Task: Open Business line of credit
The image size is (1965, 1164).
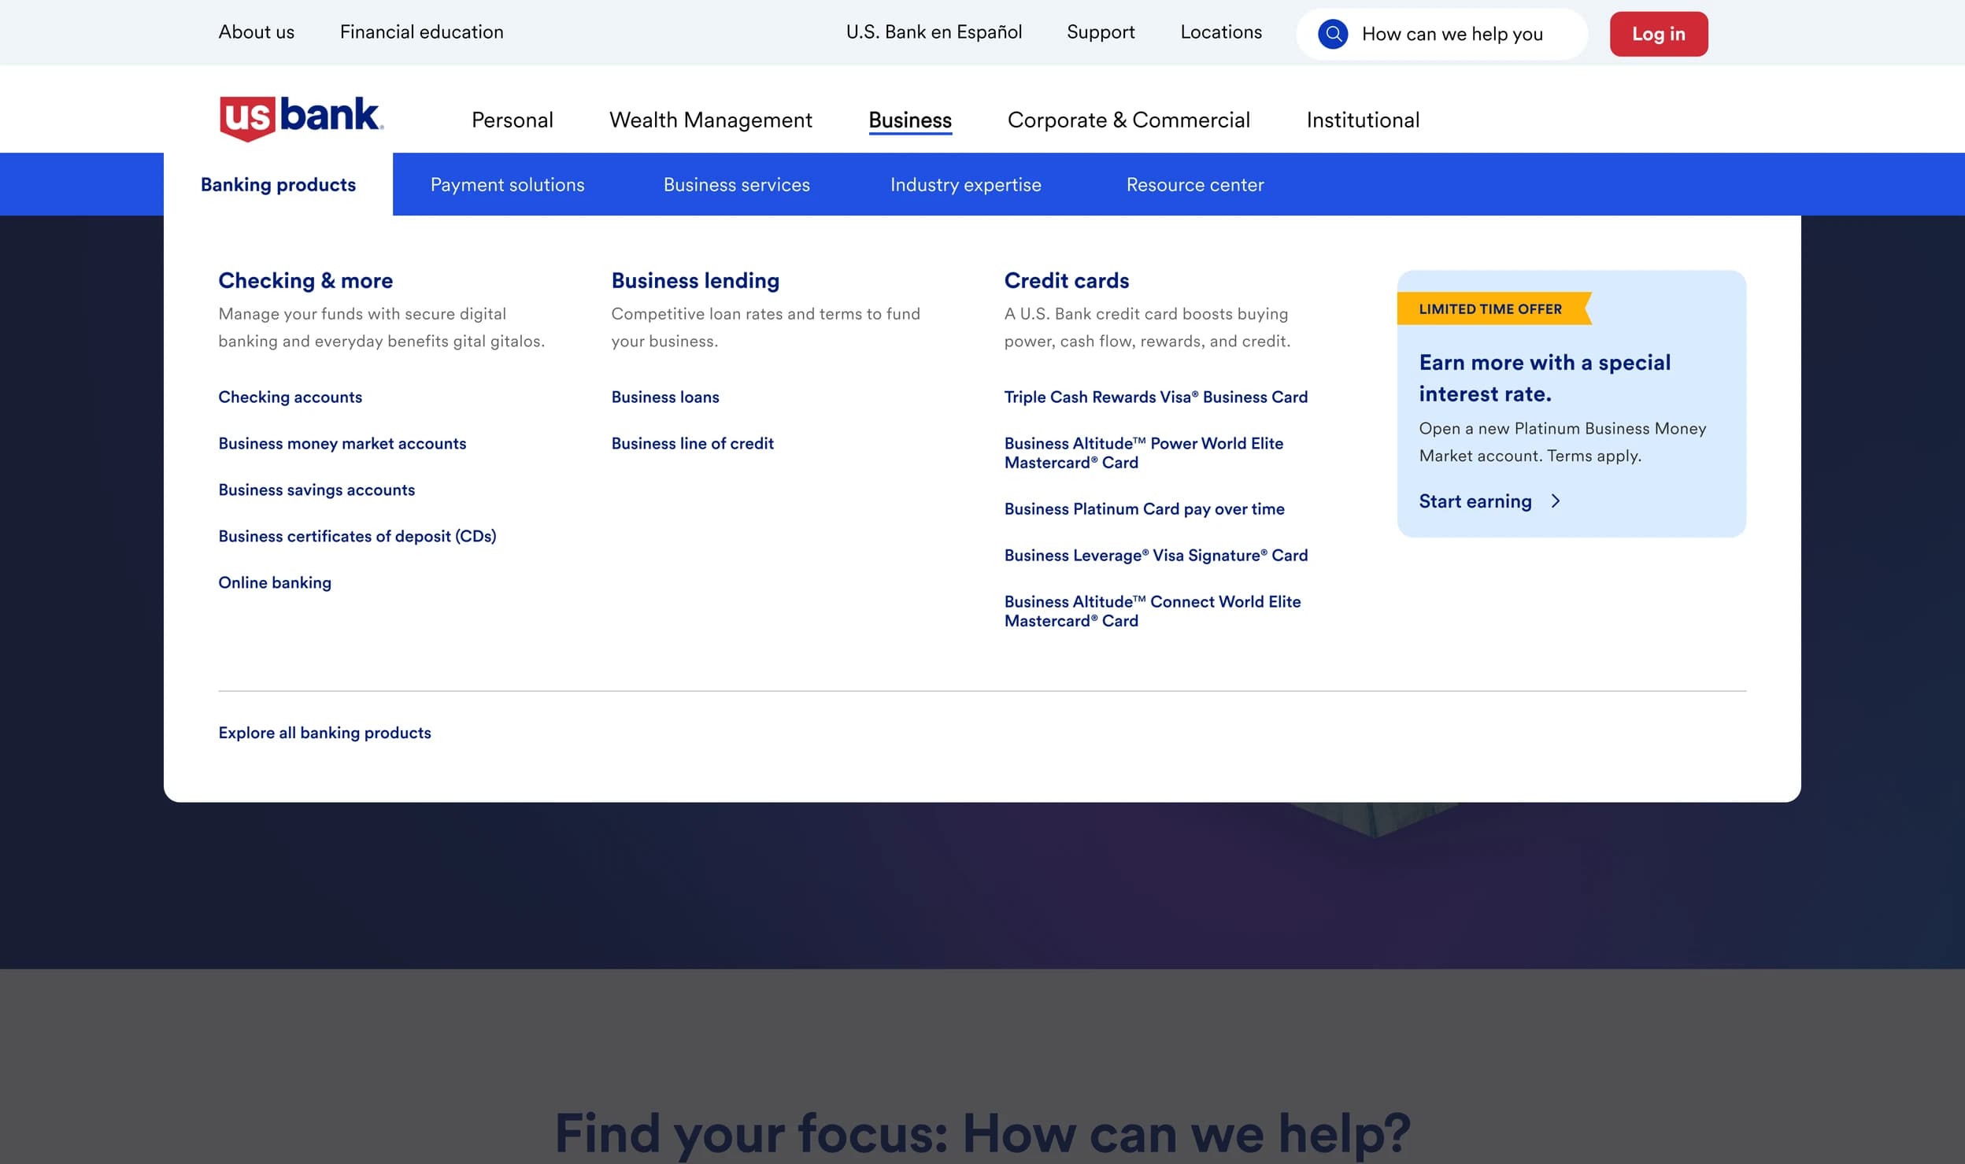Action: [693, 443]
